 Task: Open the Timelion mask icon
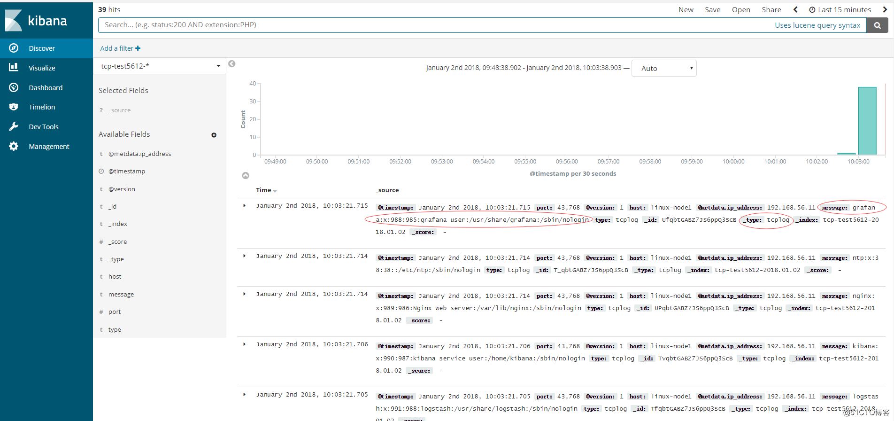coord(14,107)
